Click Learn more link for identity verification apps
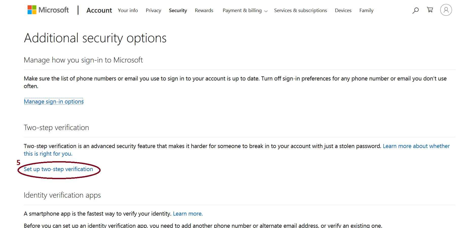 click(x=188, y=214)
